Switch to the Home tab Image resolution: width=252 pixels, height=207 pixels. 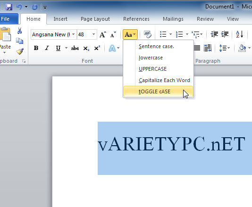click(34, 19)
